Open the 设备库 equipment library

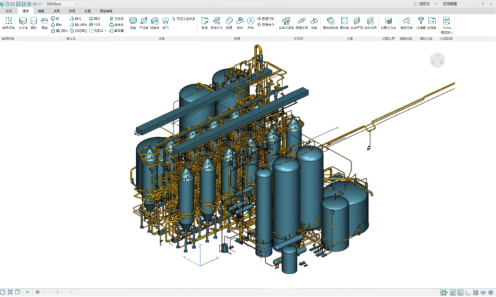(155, 21)
